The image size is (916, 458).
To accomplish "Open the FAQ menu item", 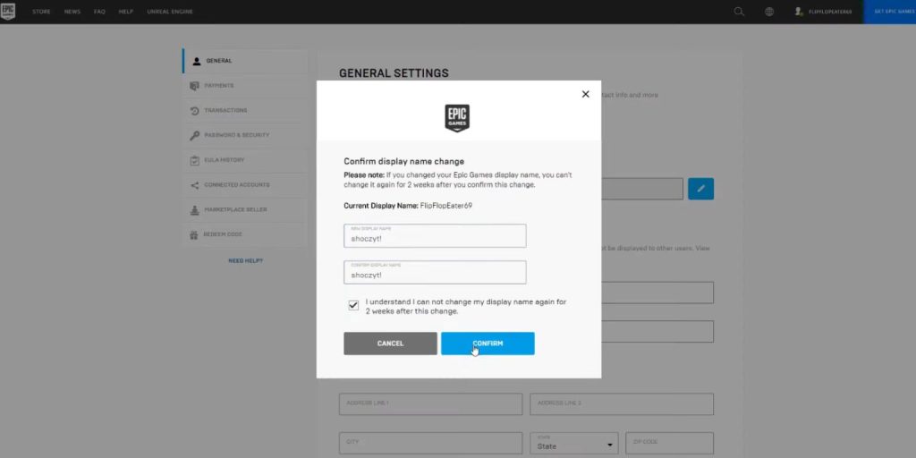I will tap(99, 12).
